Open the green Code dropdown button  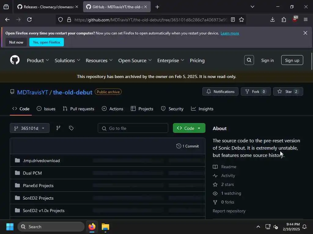(189, 128)
